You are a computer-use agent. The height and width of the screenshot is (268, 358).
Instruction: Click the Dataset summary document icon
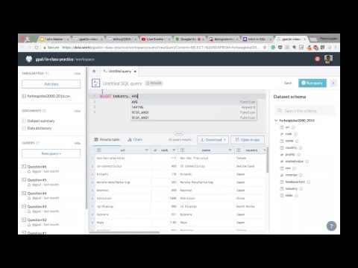24,121
